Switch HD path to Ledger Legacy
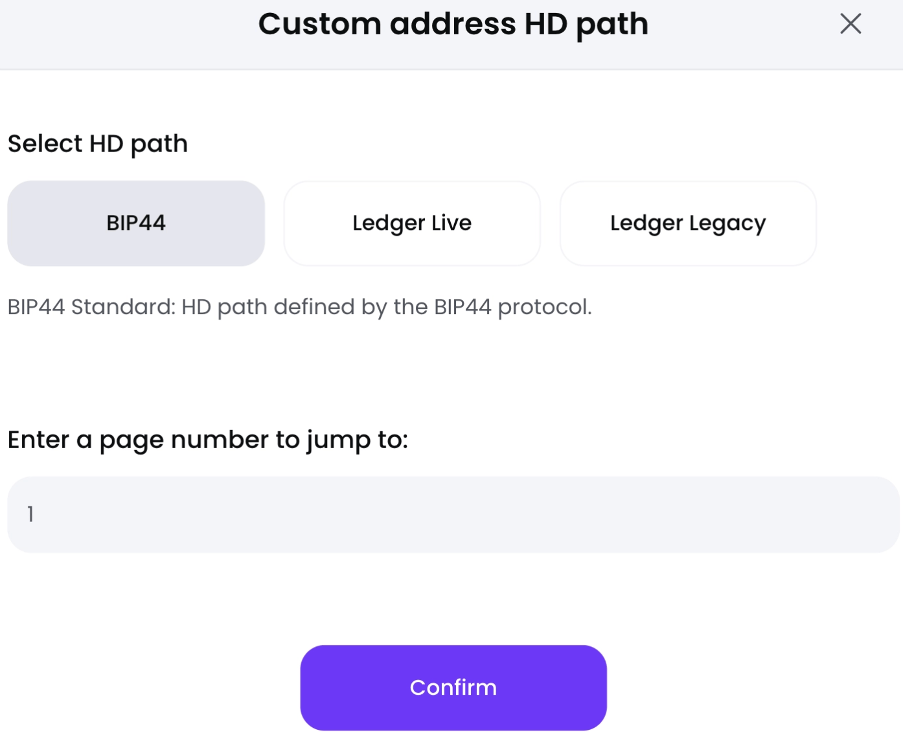The width and height of the screenshot is (903, 746). coord(688,223)
